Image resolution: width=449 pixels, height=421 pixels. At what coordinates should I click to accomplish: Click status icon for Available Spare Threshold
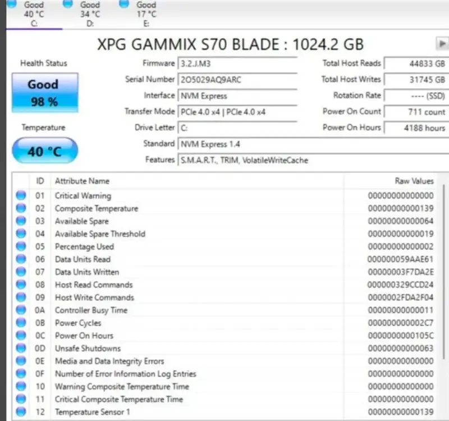(21, 234)
